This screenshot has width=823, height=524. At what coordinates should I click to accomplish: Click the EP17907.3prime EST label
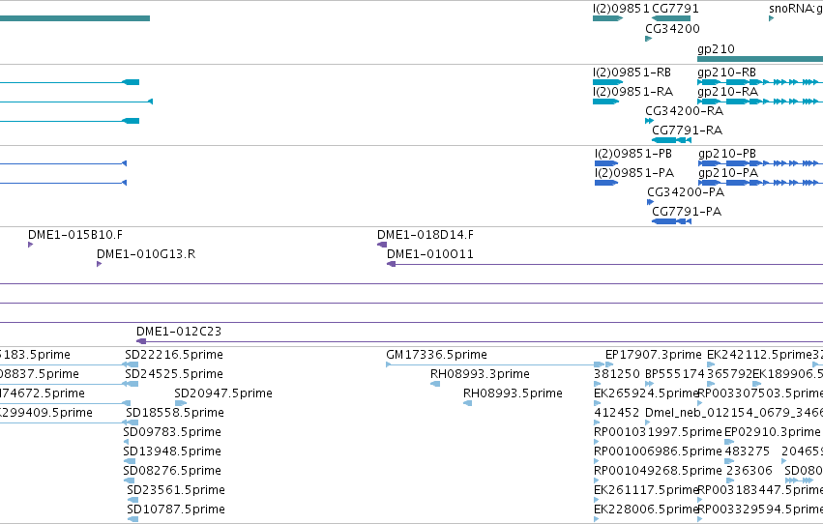point(654,355)
